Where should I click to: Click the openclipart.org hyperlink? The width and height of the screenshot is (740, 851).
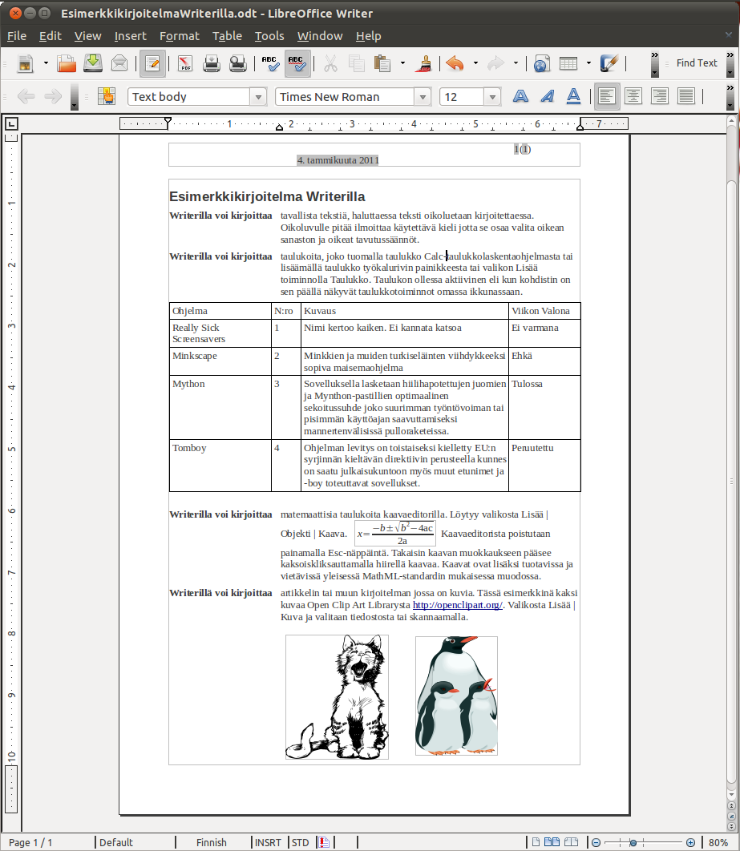458,605
